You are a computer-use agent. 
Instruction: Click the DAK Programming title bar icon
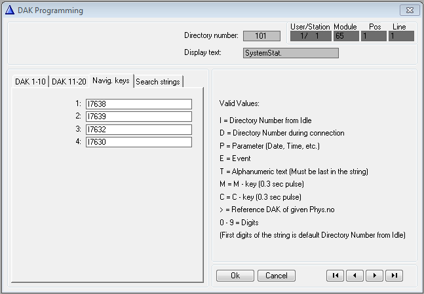[9, 10]
